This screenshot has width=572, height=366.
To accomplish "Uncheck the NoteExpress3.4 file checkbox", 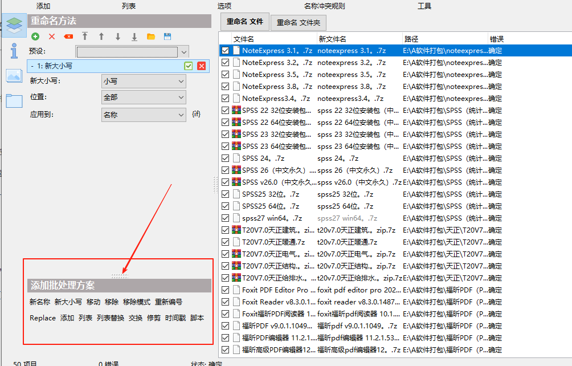I will (x=226, y=99).
